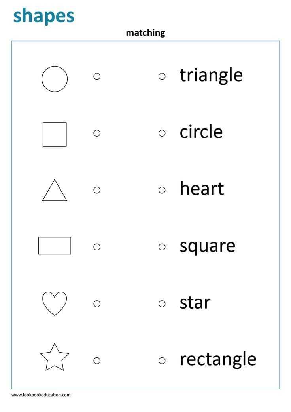This screenshot has height=412, width=291.
Task: Select the dot beside the circle shape
Action: coord(97,76)
